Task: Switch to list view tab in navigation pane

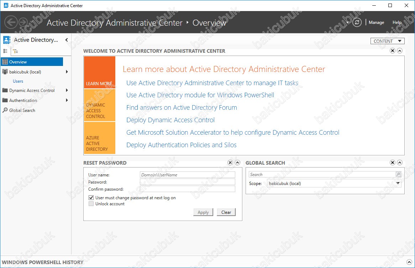Action: pyautogui.click(x=5, y=51)
